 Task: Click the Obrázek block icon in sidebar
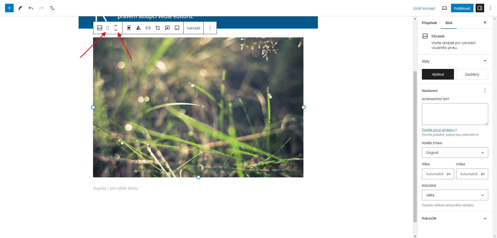pyautogui.click(x=425, y=36)
